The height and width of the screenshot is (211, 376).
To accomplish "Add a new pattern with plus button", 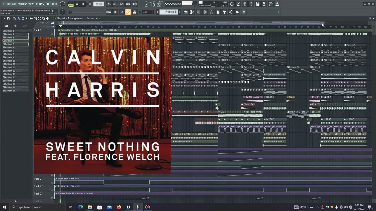I will (179, 12).
